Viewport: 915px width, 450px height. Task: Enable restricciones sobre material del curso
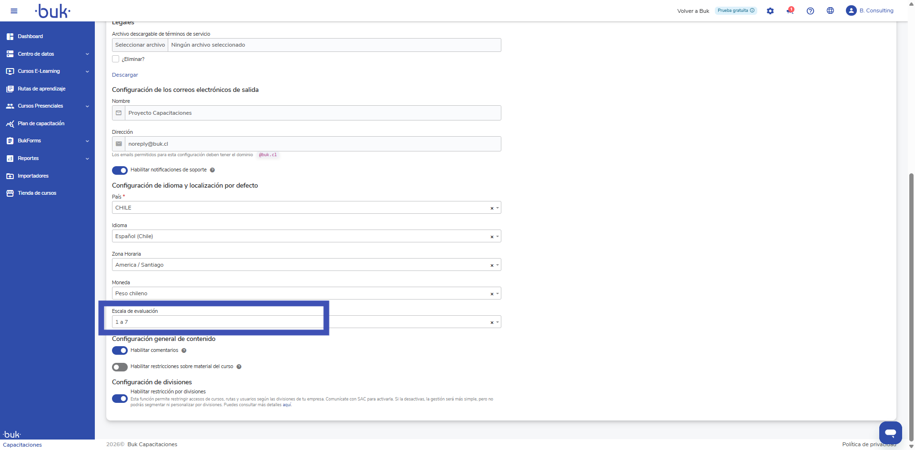120,367
